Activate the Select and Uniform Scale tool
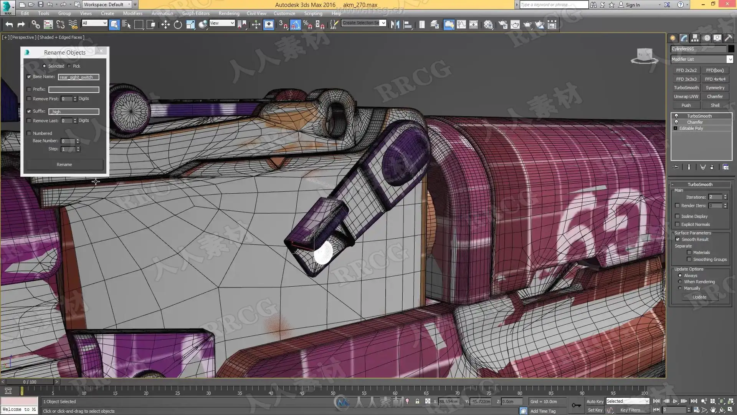 click(190, 25)
